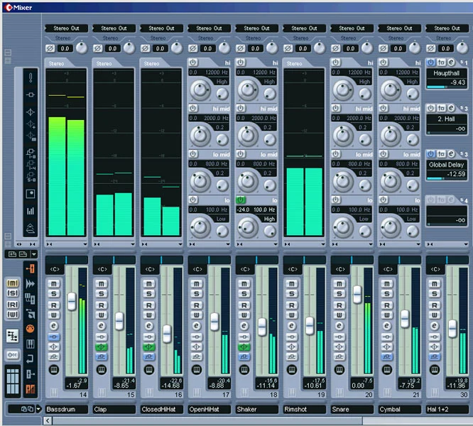Click the orange MIDI channel filter icon
Screen dimensions: 473x426
pos(30,329)
